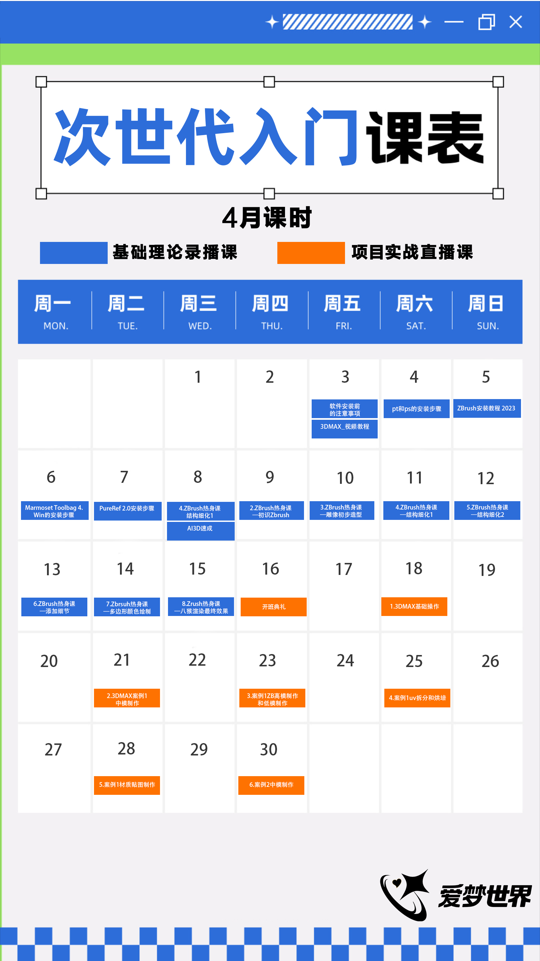Select the 周六 SAT. column header
540x961 pixels.
pyautogui.click(x=416, y=312)
